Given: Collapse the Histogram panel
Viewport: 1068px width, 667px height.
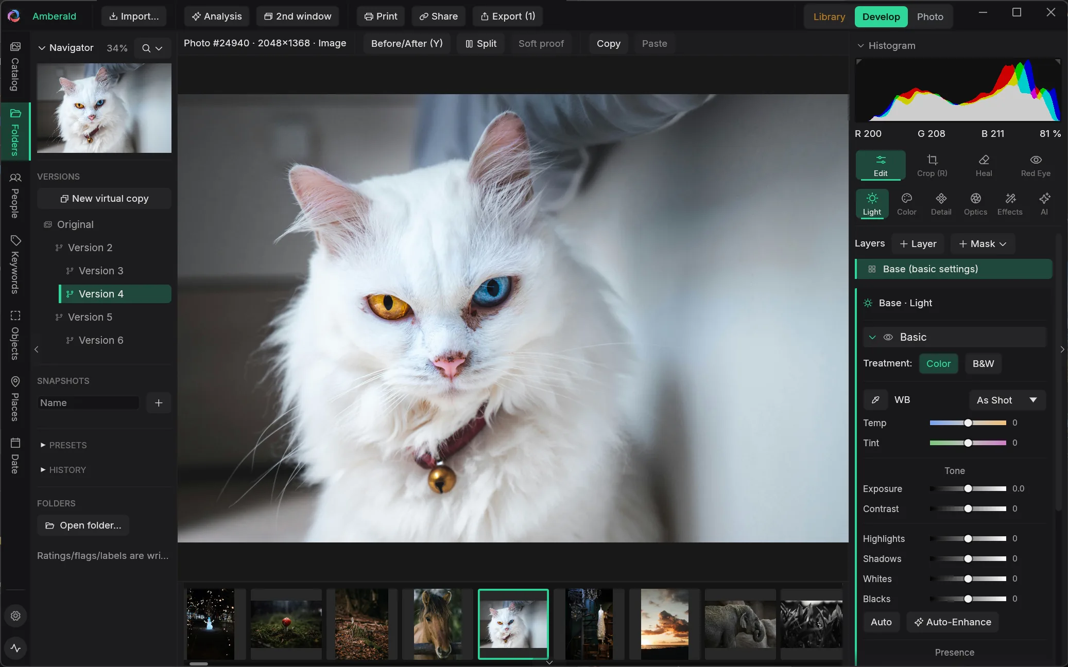Looking at the screenshot, I should pos(860,45).
